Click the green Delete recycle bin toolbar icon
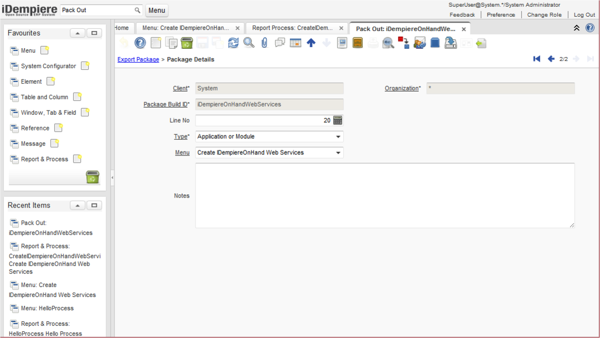This screenshot has height=338, width=600. tap(187, 43)
